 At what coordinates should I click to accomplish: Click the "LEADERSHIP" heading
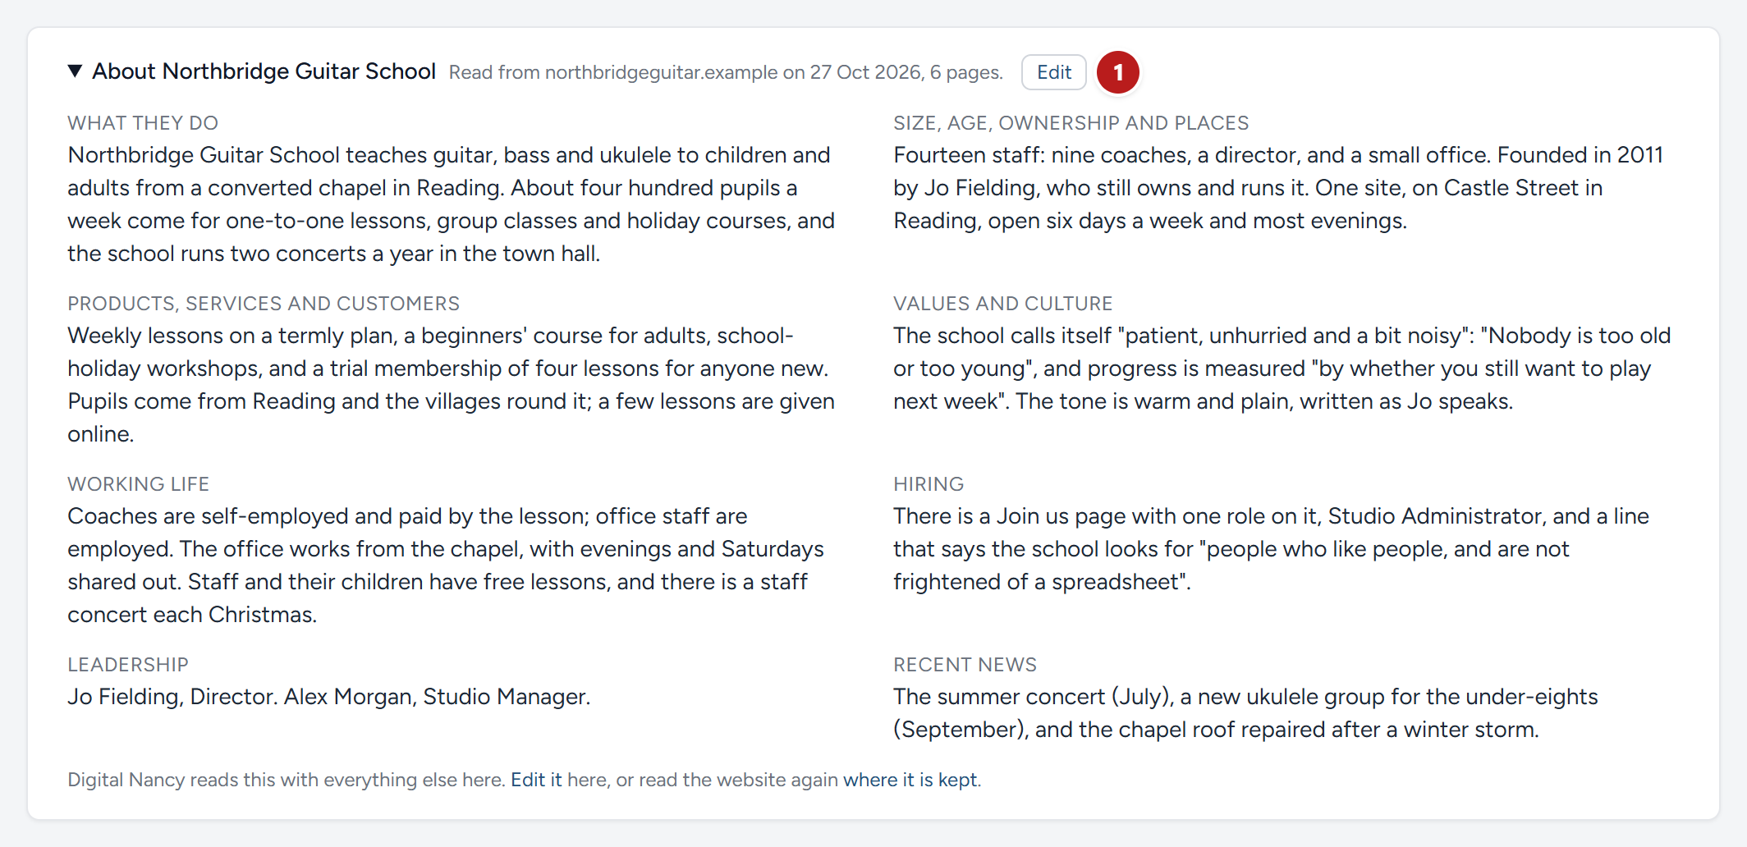128,665
